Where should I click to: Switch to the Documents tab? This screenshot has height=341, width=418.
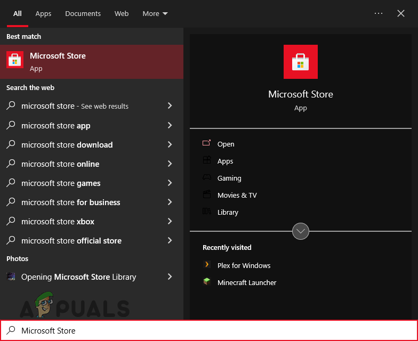[x=83, y=13]
